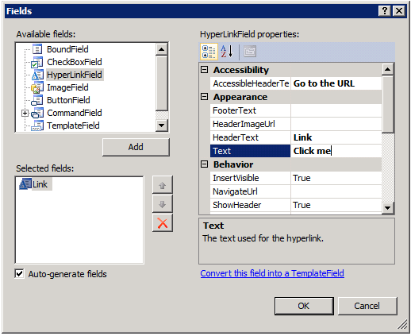The height and width of the screenshot is (336, 411).
Task: Select the HeaderImageUrl property name
Action: (250, 124)
